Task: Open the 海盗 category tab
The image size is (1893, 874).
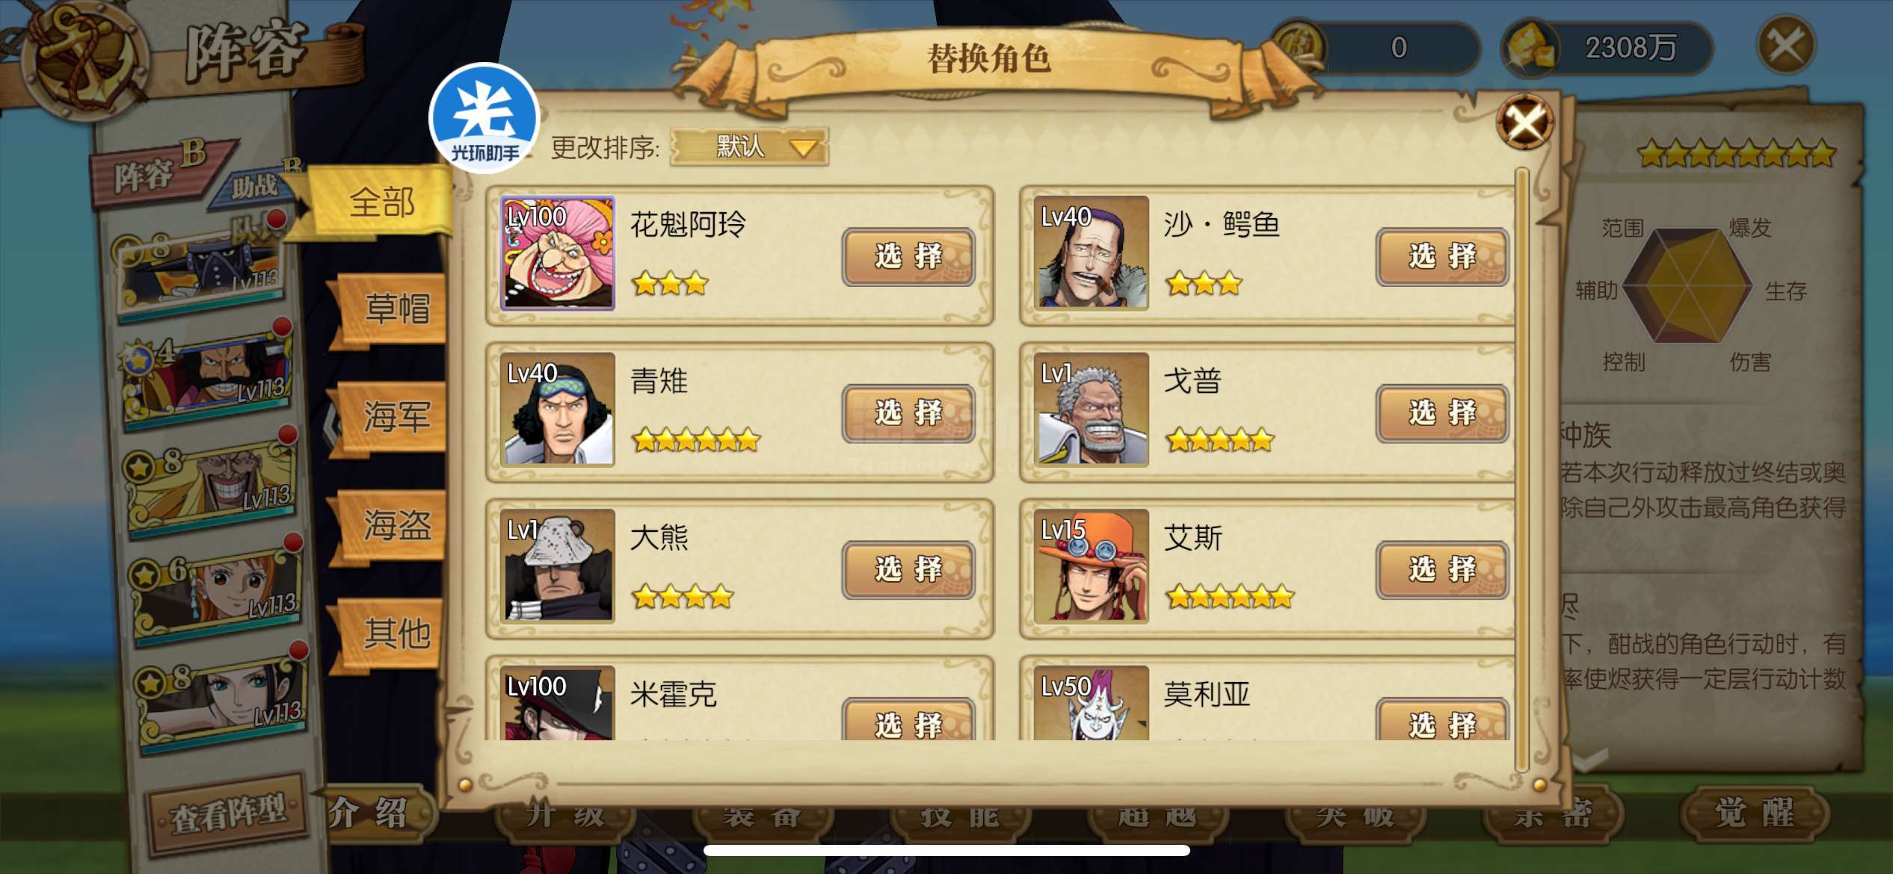Action: (x=396, y=524)
